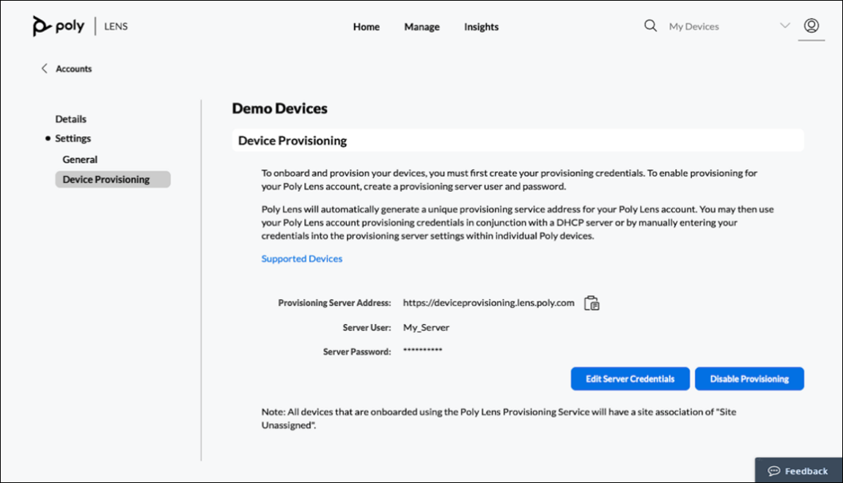Expand the My Devices dropdown

pos(784,26)
